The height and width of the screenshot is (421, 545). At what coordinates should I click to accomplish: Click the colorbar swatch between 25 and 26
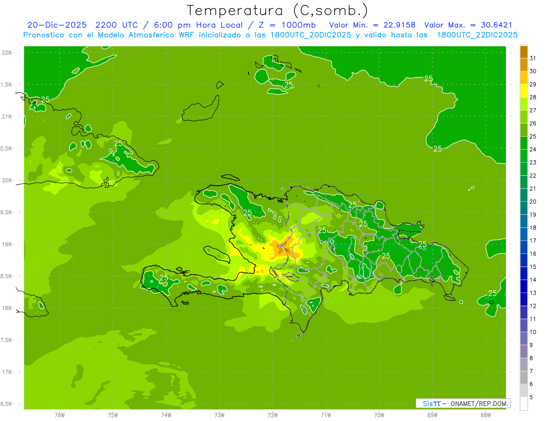[524, 130]
